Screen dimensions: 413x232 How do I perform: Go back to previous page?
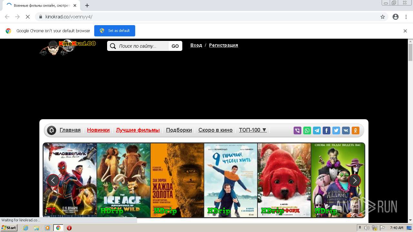click(x=7, y=17)
